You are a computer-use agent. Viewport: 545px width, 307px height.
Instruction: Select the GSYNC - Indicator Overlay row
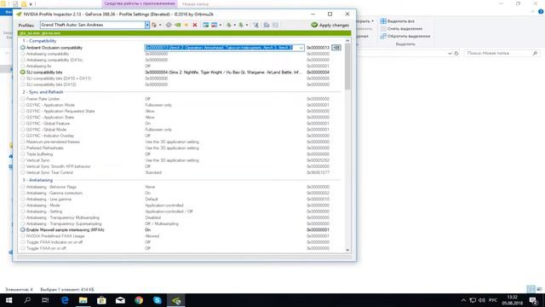(180, 136)
